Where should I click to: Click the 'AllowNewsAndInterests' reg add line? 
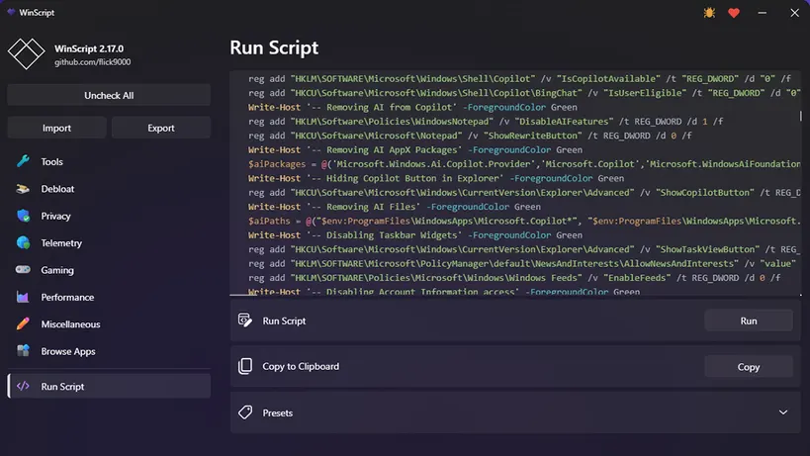(x=522, y=263)
